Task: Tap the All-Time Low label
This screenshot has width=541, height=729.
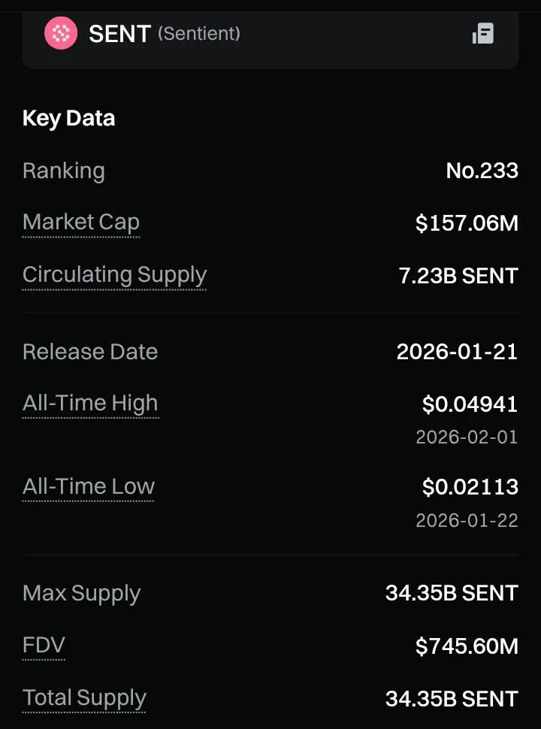Action: [89, 487]
